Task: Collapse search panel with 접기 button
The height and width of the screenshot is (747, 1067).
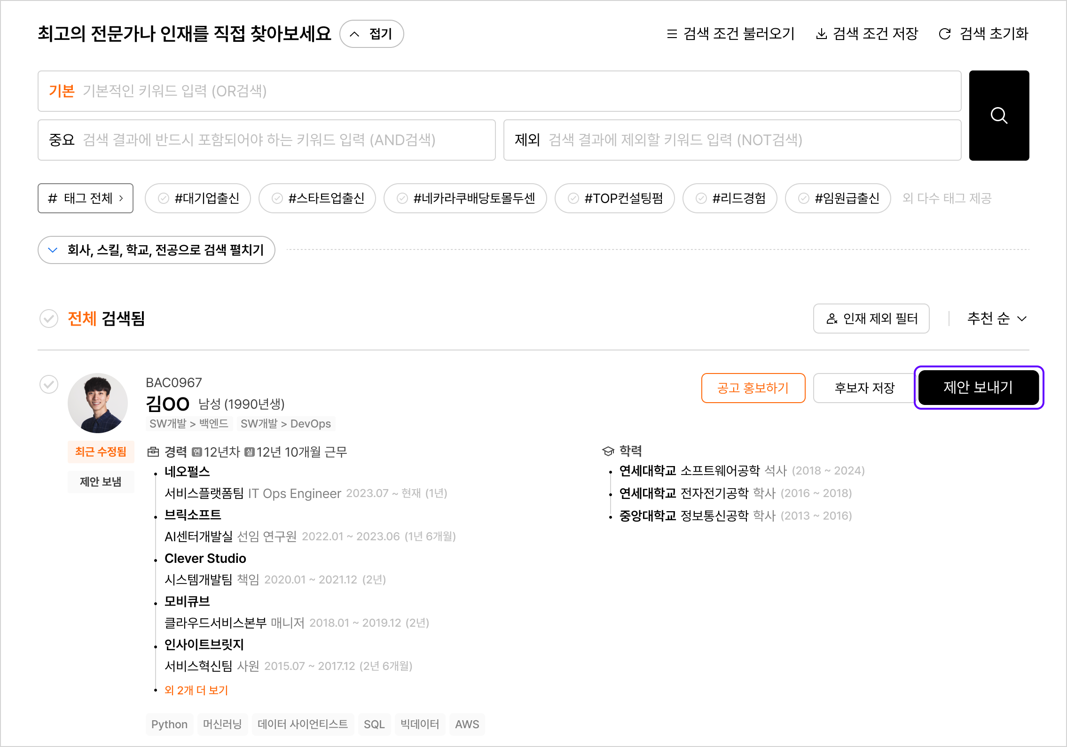Action: point(371,34)
